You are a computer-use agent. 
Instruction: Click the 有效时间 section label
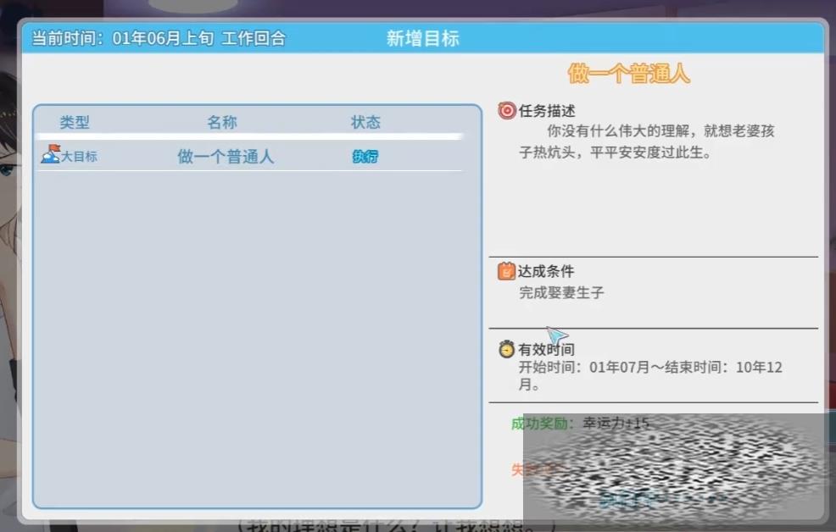pos(547,349)
